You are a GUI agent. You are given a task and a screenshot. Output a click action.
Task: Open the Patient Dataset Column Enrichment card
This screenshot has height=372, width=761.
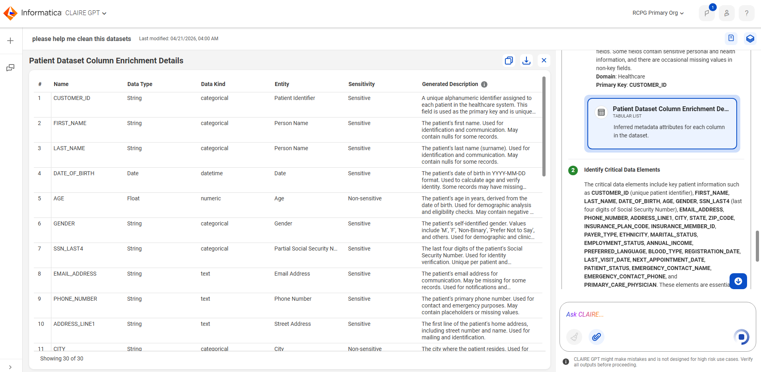pyautogui.click(x=662, y=124)
